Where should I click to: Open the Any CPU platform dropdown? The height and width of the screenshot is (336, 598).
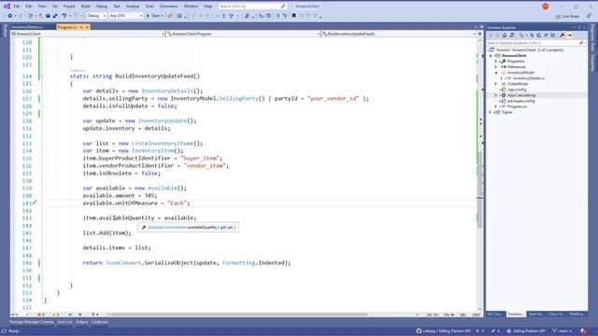click(126, 16)
